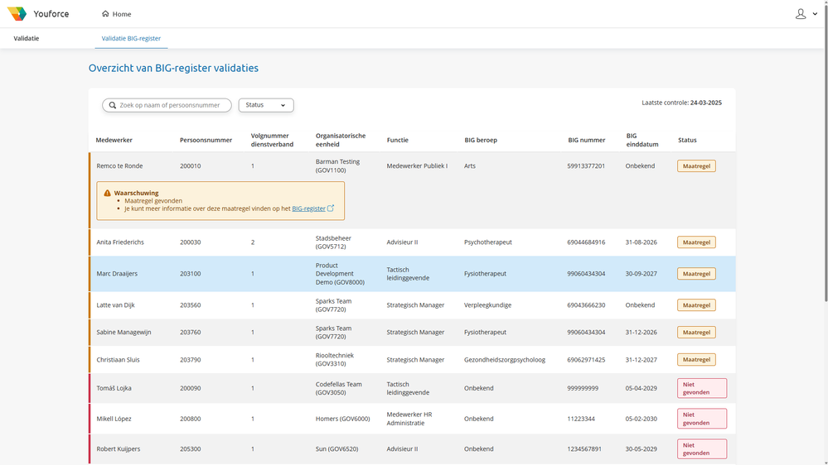The height and width of the screenshot is (465, 828).
Task: Select the Marc Draaijers row
Action: click(x=118, y=274)
